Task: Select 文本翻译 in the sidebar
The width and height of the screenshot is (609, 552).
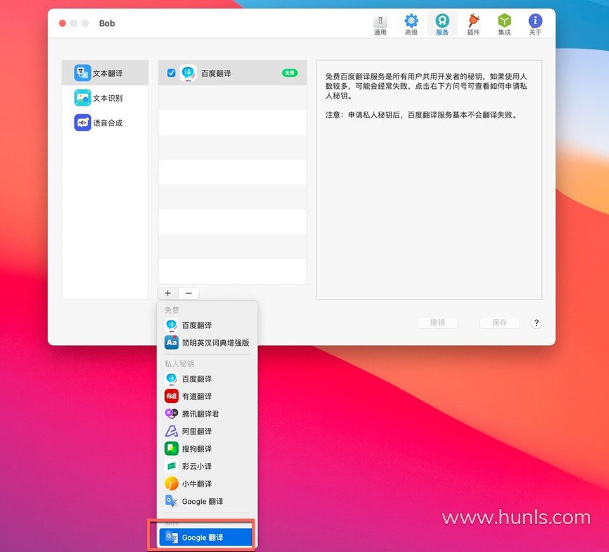Action: click(105, 73)
